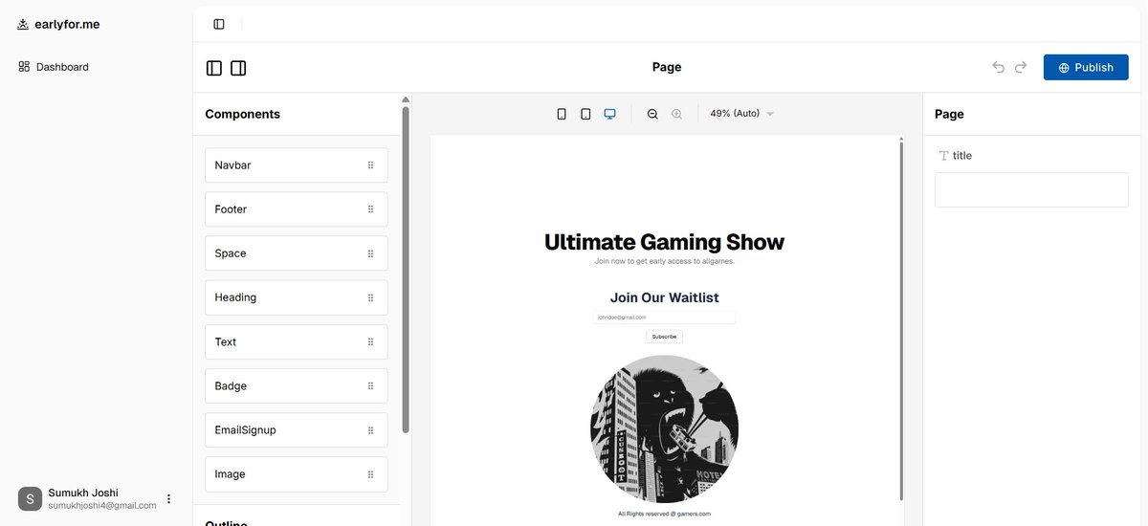
Task: Toggle the right panel visibility icon
Action: click(x=238, y=68)
